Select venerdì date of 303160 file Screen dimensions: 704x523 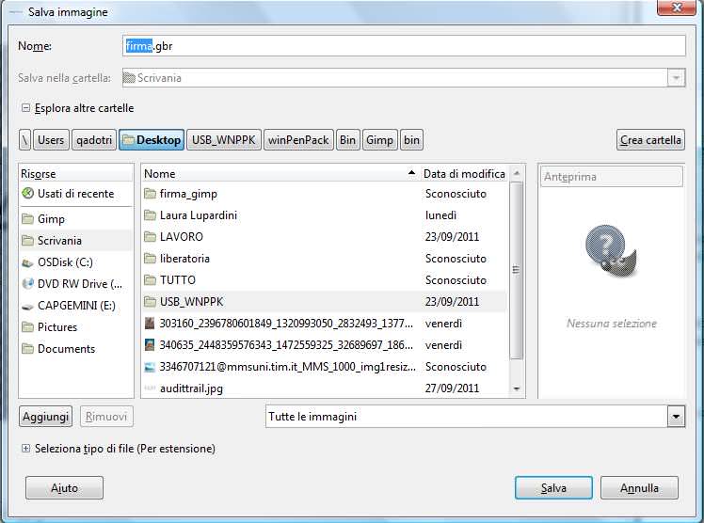click(443, 323)
